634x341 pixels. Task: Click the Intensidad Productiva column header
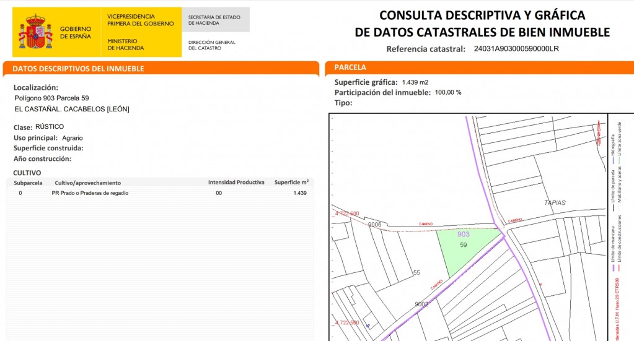pos(236,183)
